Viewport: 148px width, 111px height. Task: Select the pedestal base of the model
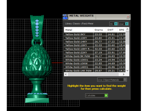pos(37,90)
